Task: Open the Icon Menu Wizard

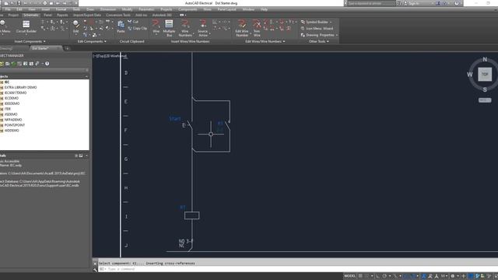Action: [x=317, y=28]
